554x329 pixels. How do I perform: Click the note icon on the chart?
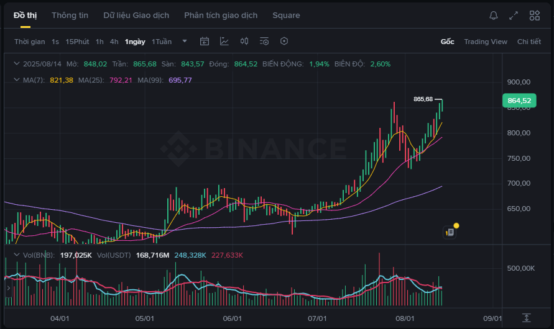coord(450,232)
